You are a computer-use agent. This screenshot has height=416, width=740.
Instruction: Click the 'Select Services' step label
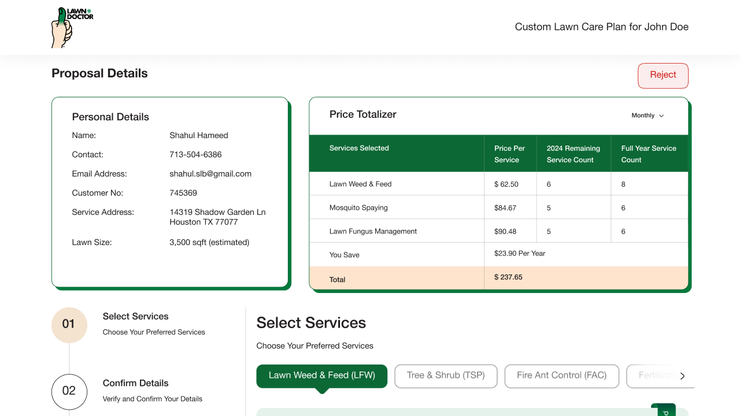[x=135, y=317]
